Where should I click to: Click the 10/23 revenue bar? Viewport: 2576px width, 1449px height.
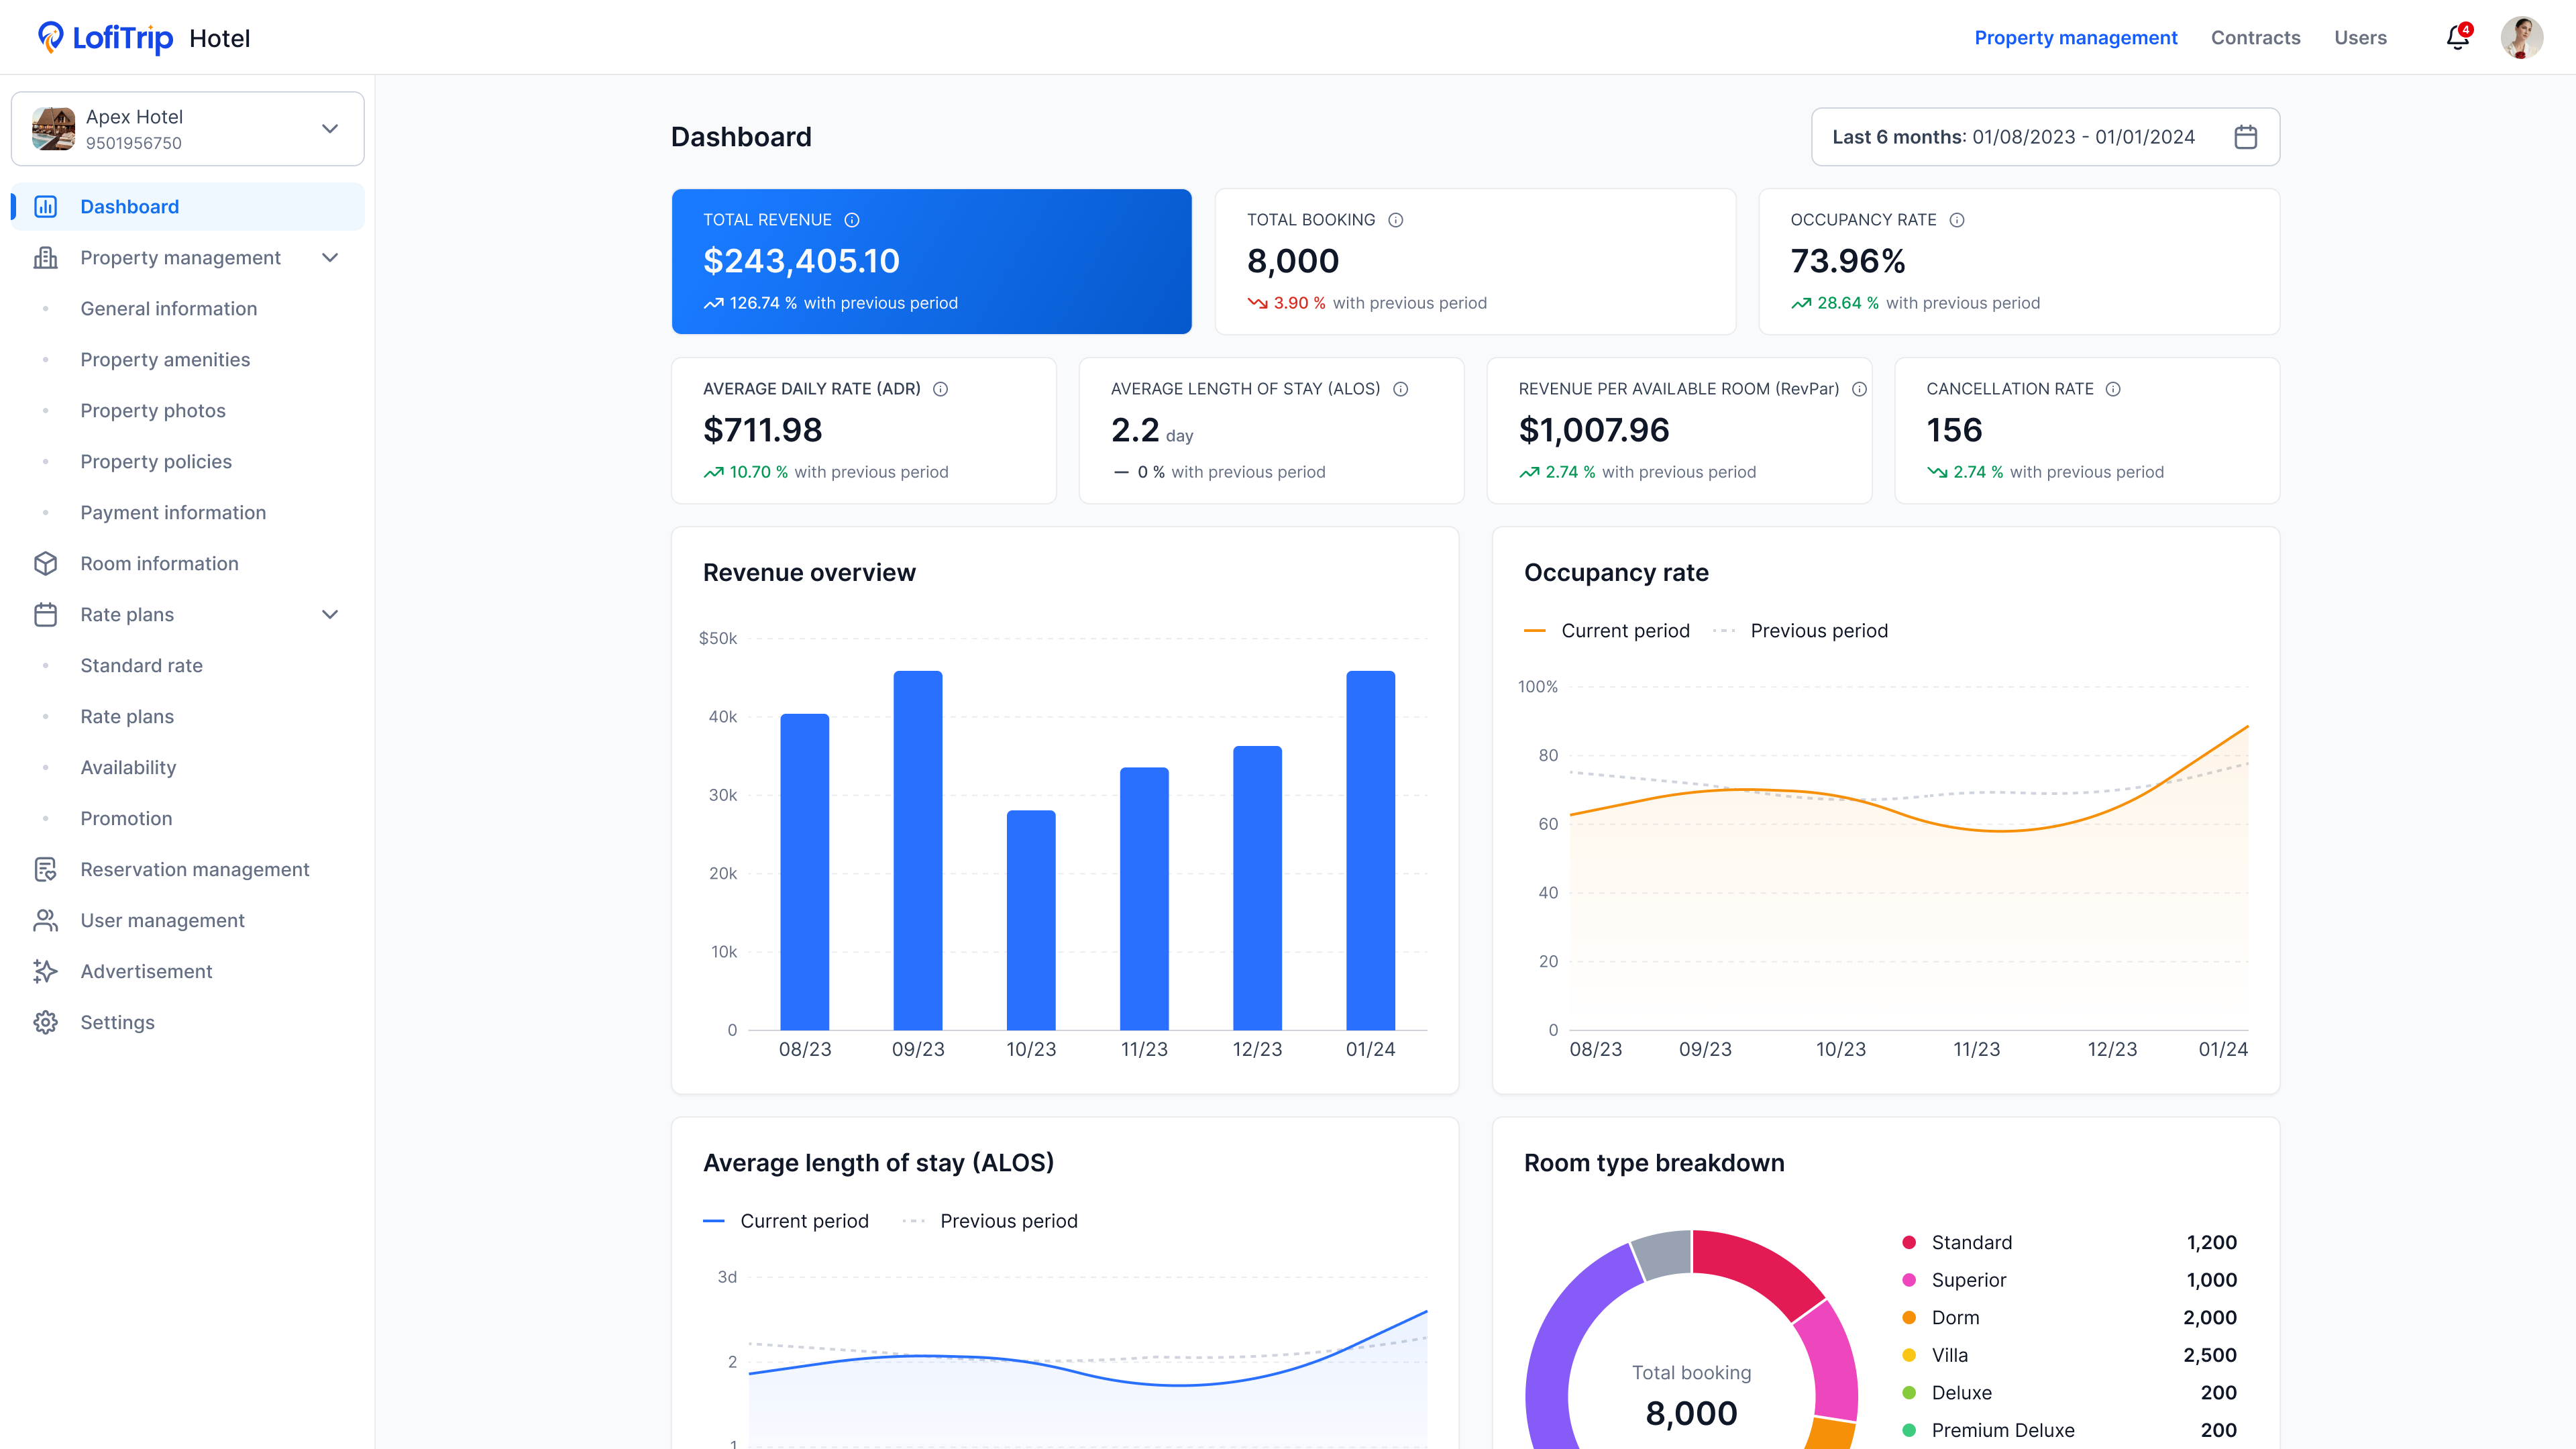pyautogui.click(x=1031, y=920)
